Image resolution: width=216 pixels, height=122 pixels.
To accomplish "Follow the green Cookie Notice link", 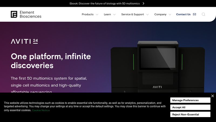I will click(x=41, y=110).
